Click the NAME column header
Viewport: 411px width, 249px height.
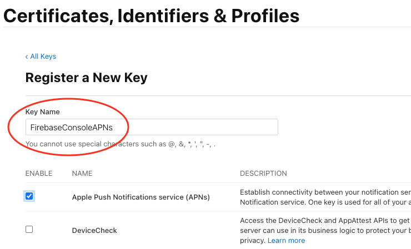[82, 174]
